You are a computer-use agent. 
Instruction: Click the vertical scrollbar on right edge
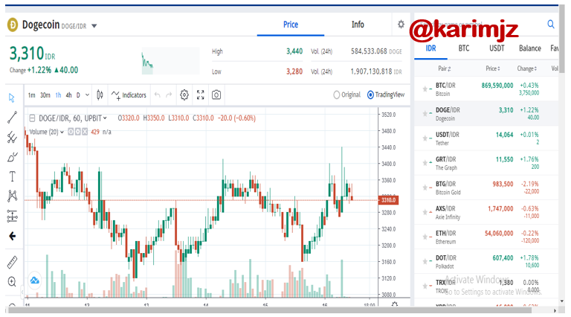[x=562, y=39]
